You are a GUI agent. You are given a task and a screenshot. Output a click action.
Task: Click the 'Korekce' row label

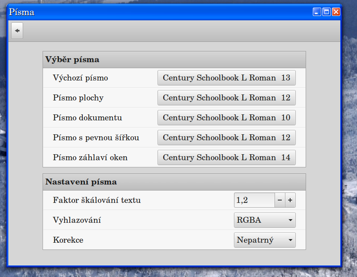tap(68, 240)
